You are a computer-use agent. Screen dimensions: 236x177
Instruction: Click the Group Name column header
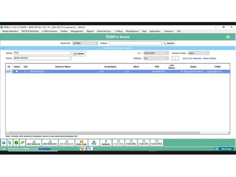(110, 67)
